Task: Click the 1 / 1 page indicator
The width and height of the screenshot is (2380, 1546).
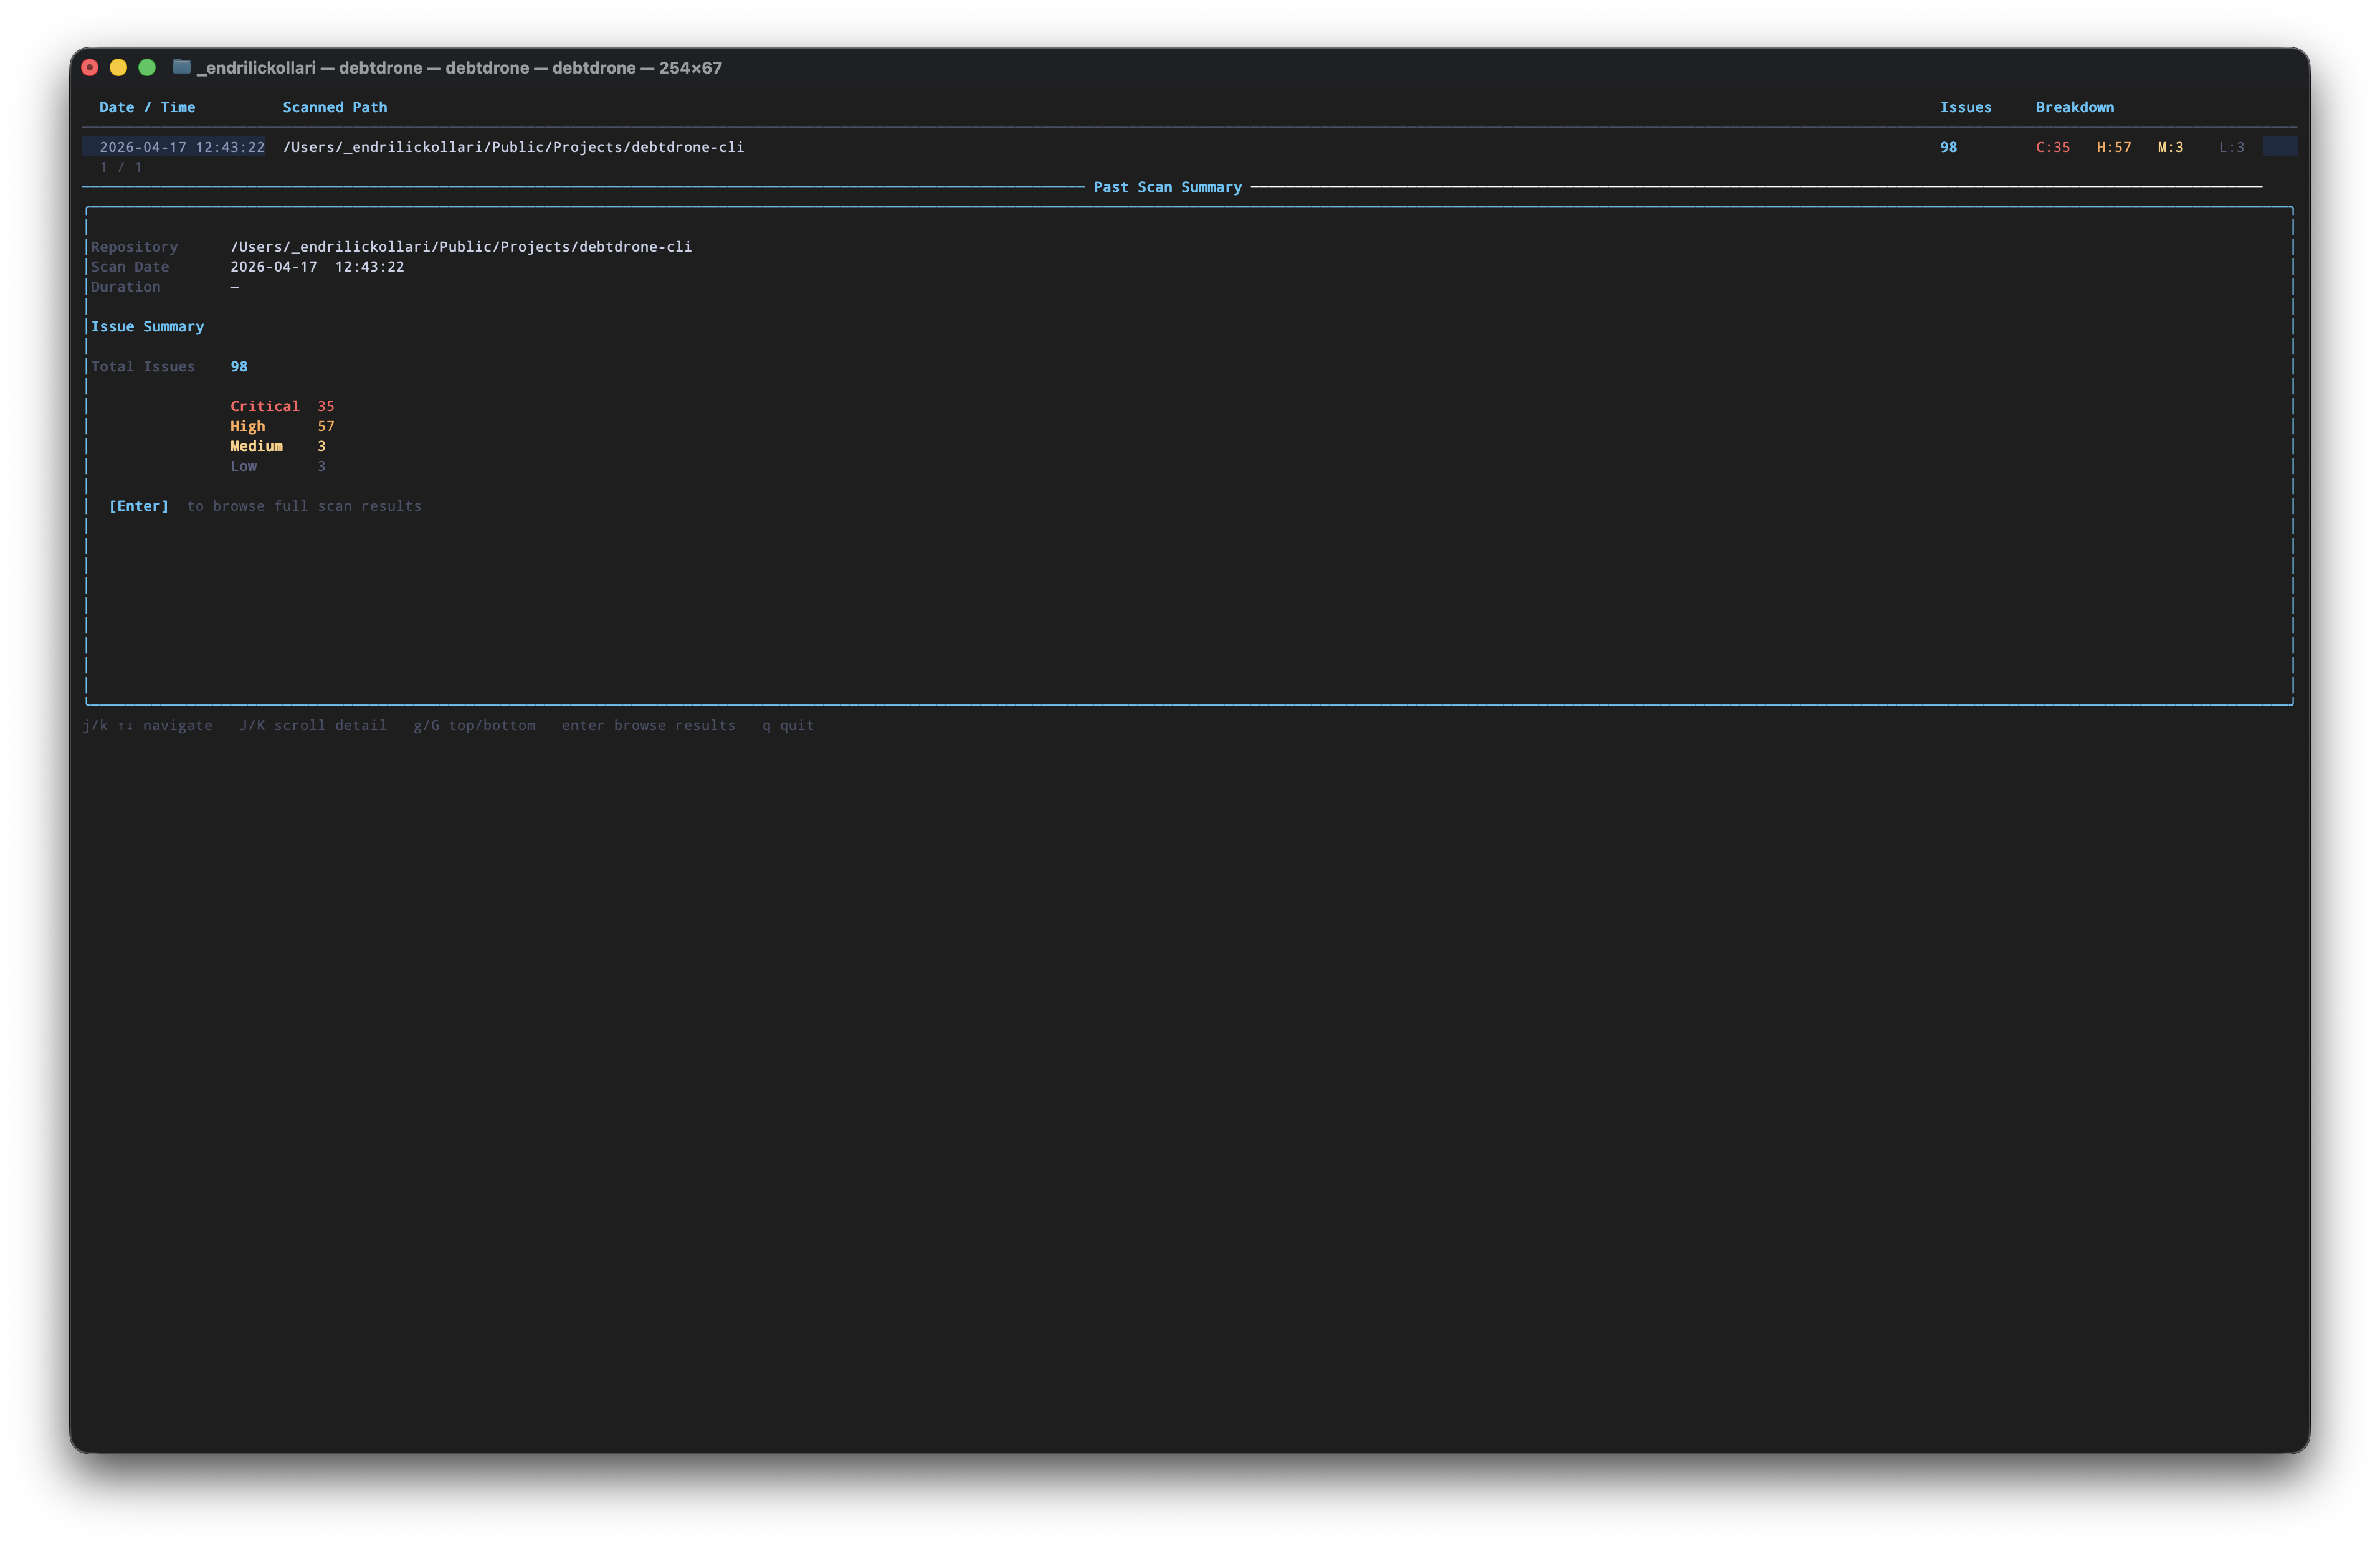Action: (120, 167)
